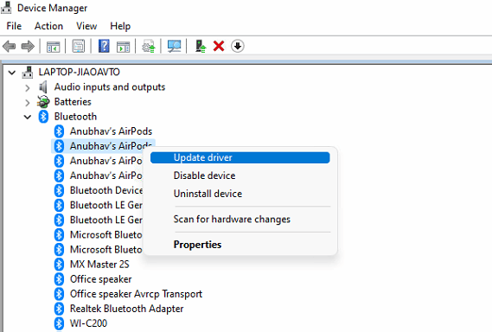Click Bluetooth icon beside Office speaker Avrcp Transport

(x=59, y=294)
